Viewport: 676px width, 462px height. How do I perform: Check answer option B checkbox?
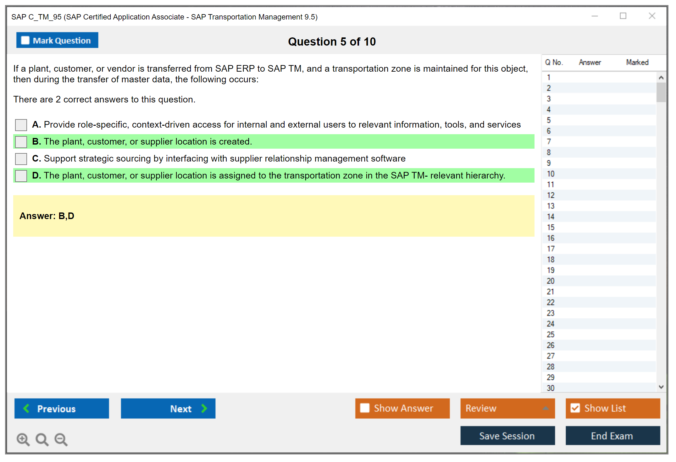tap(21, 142)
